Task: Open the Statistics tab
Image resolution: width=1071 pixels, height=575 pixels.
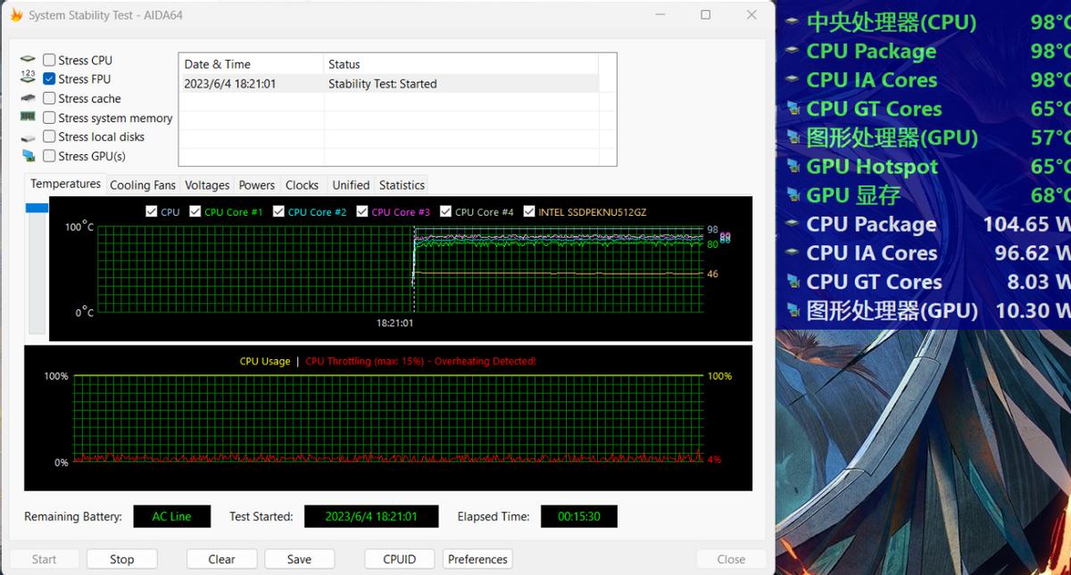Action: click(x=402, y=185)
